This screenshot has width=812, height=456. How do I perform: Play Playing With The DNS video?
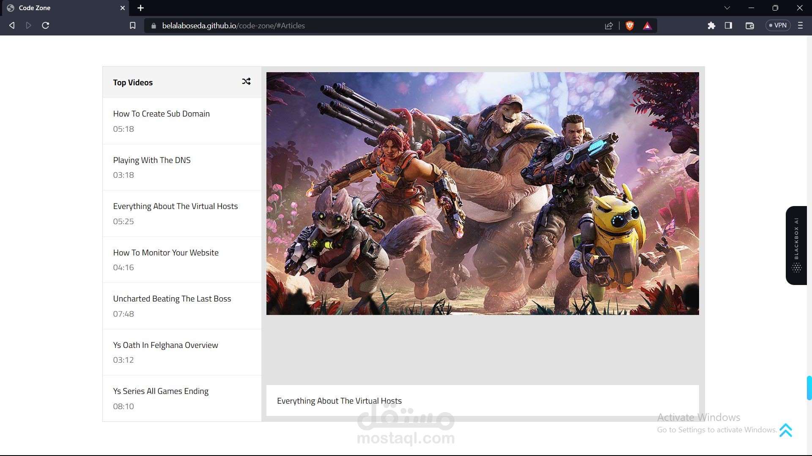[x=182, y=167]
